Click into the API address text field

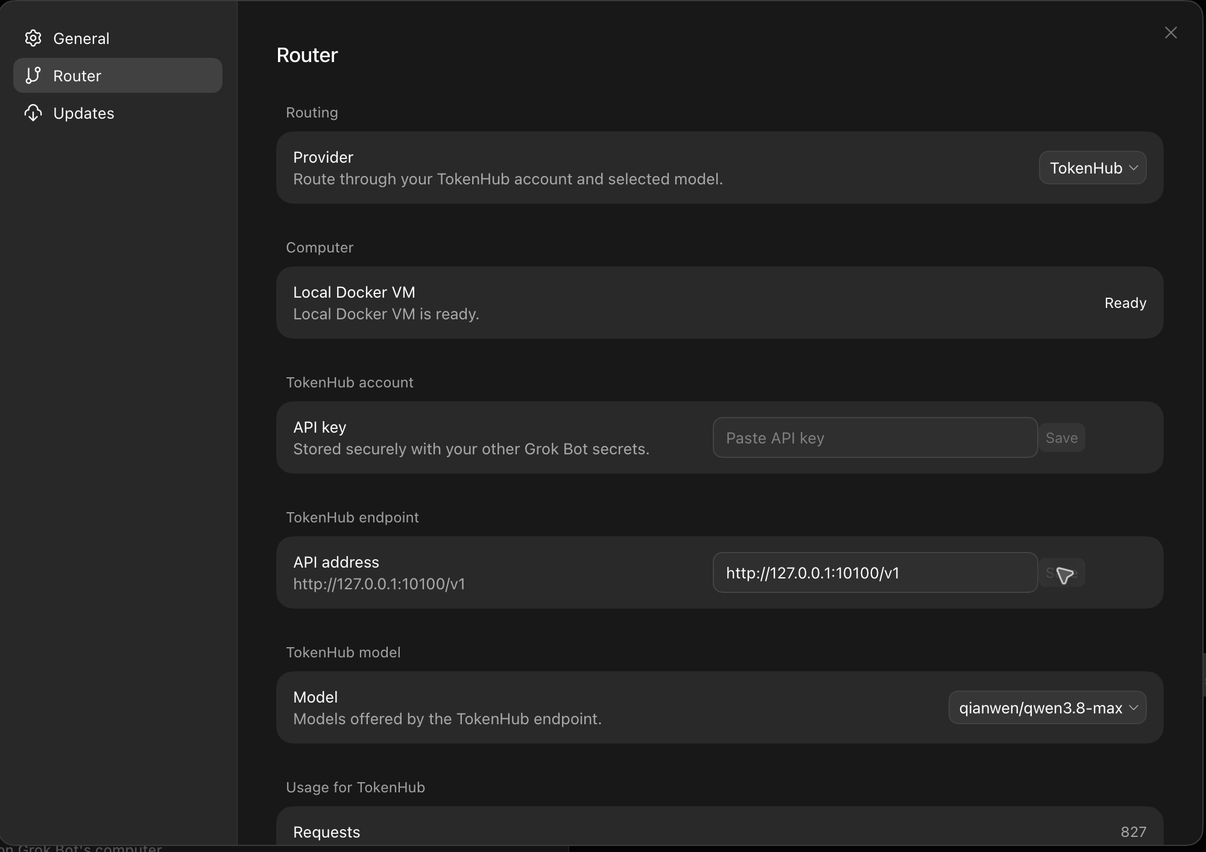pyautogui.click(x=875, y=573)
